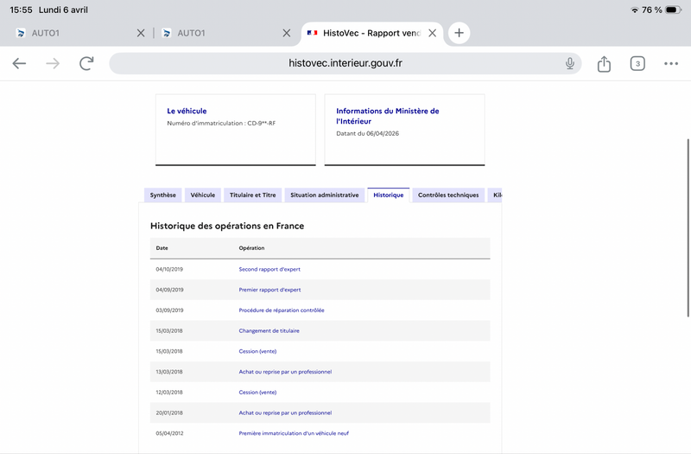
Task: Click the Procédure de réparation contrôlée entry
Action: click(x=282, y=310)
